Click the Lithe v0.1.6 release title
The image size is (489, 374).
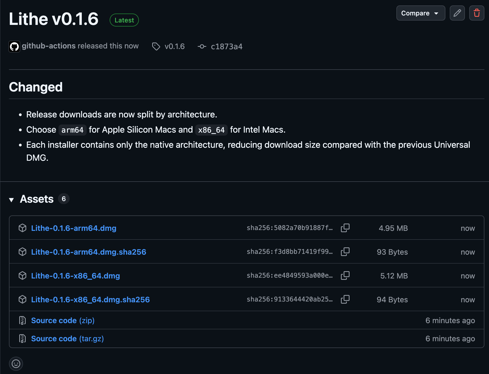(x=54, y=19)
